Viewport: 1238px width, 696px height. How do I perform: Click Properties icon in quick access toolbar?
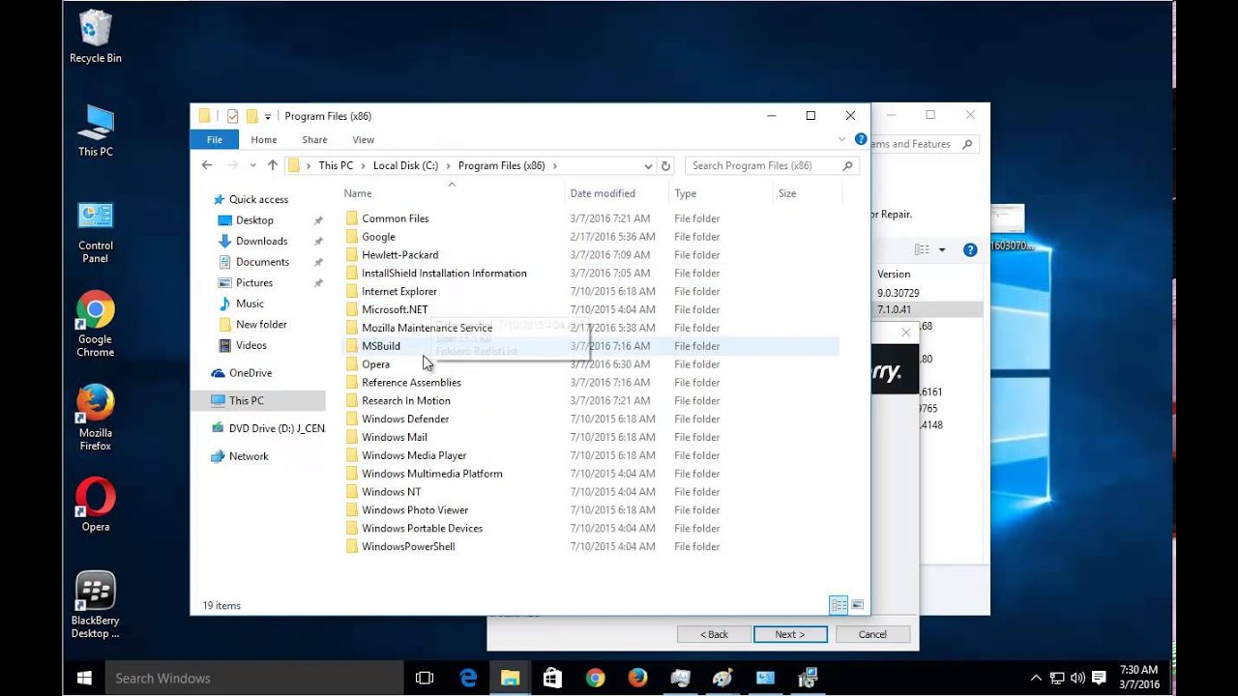pyautogui.click(x=232, y=116)
